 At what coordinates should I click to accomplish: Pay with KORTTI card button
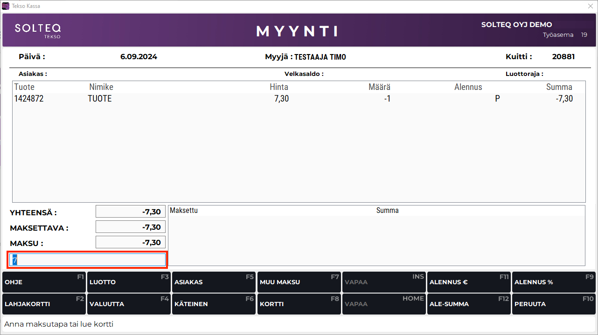[299, 304]
